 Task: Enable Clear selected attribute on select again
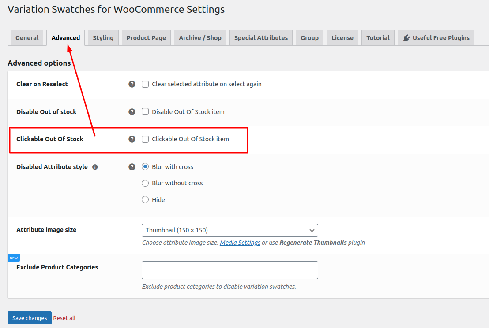point(145,84)
